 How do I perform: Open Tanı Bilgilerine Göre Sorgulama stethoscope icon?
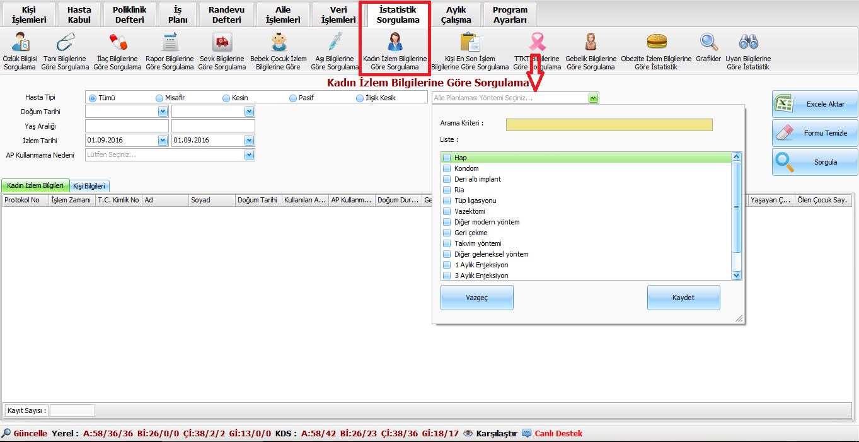pyautogui.click(x=65, y=43)
